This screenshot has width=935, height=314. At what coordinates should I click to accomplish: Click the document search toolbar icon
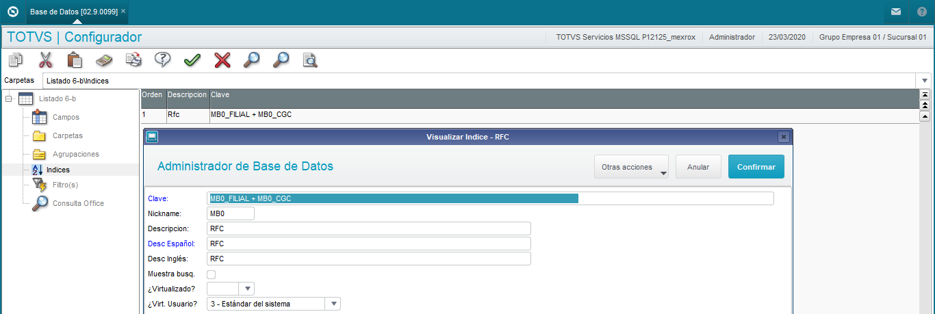point(310,60)
